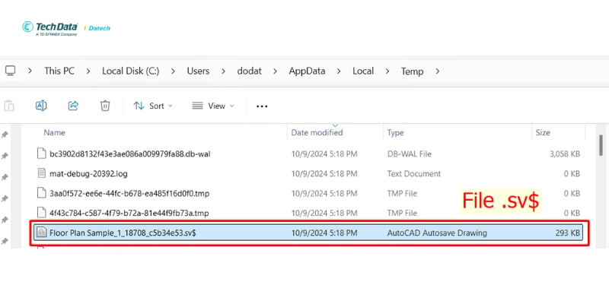Expand the chevron after Temp in breadcrumb
Image resolution: width=609 pixels, height=304 pixels.
437,71
